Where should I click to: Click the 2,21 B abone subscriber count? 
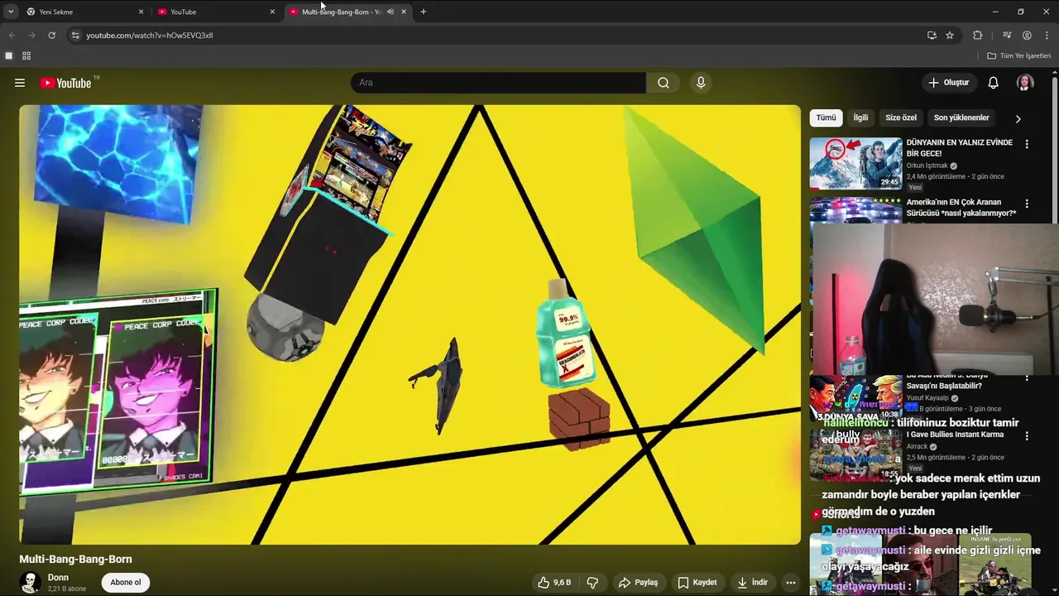click(x=67, y=589)
